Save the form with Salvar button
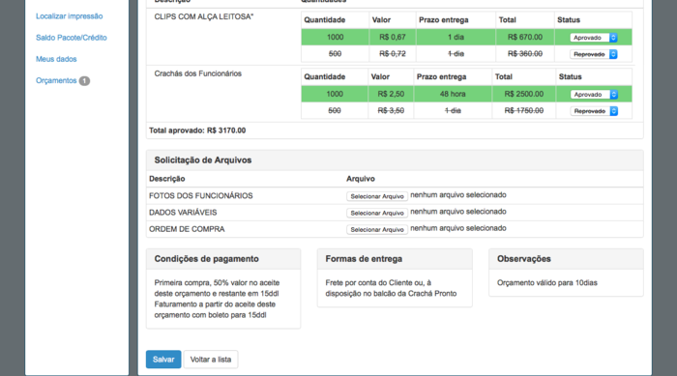The height and width of the screenshot is (376, 677). click(163, 360)
